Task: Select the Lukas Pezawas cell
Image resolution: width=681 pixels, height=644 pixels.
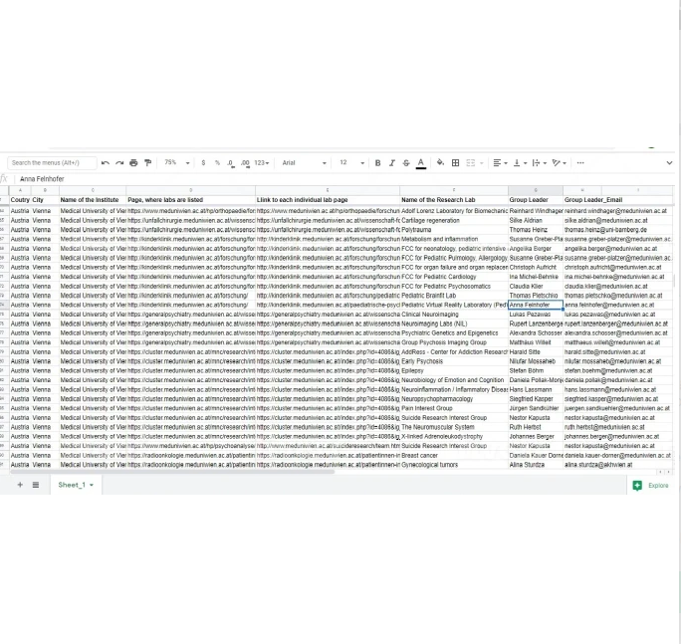Action: [536, 315]
